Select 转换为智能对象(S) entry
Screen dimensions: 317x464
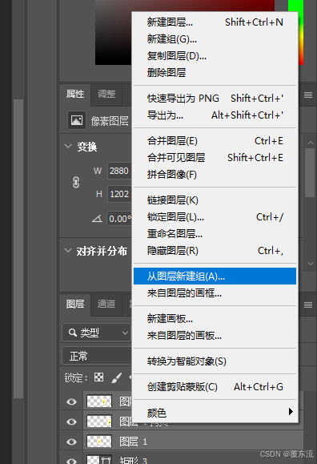[x=215, y=361]
